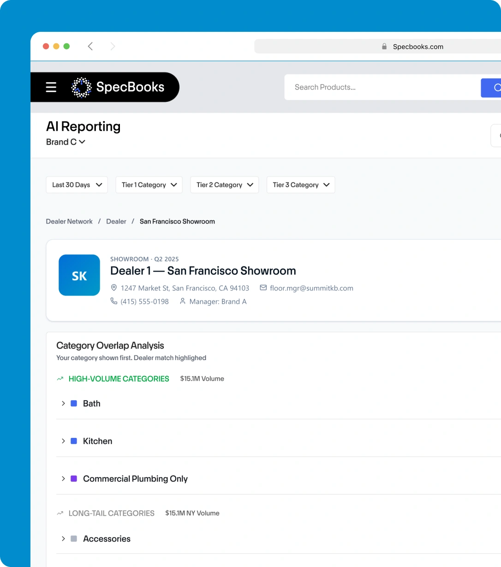Click the 1247 Market St address
The image size is (501, 567).
[185, 288]
